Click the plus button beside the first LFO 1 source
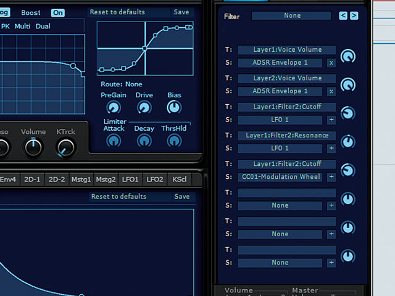 [x=331, y=120]
